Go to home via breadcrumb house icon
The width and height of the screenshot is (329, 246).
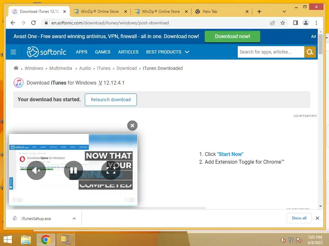tap(16, 68)
